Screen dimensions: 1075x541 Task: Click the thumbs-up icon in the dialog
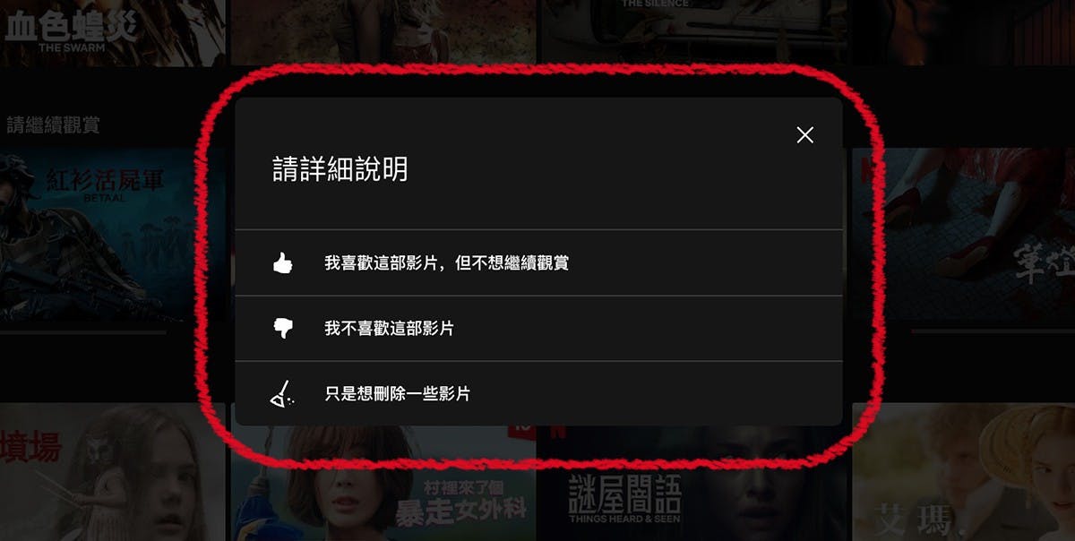[282, 263]
